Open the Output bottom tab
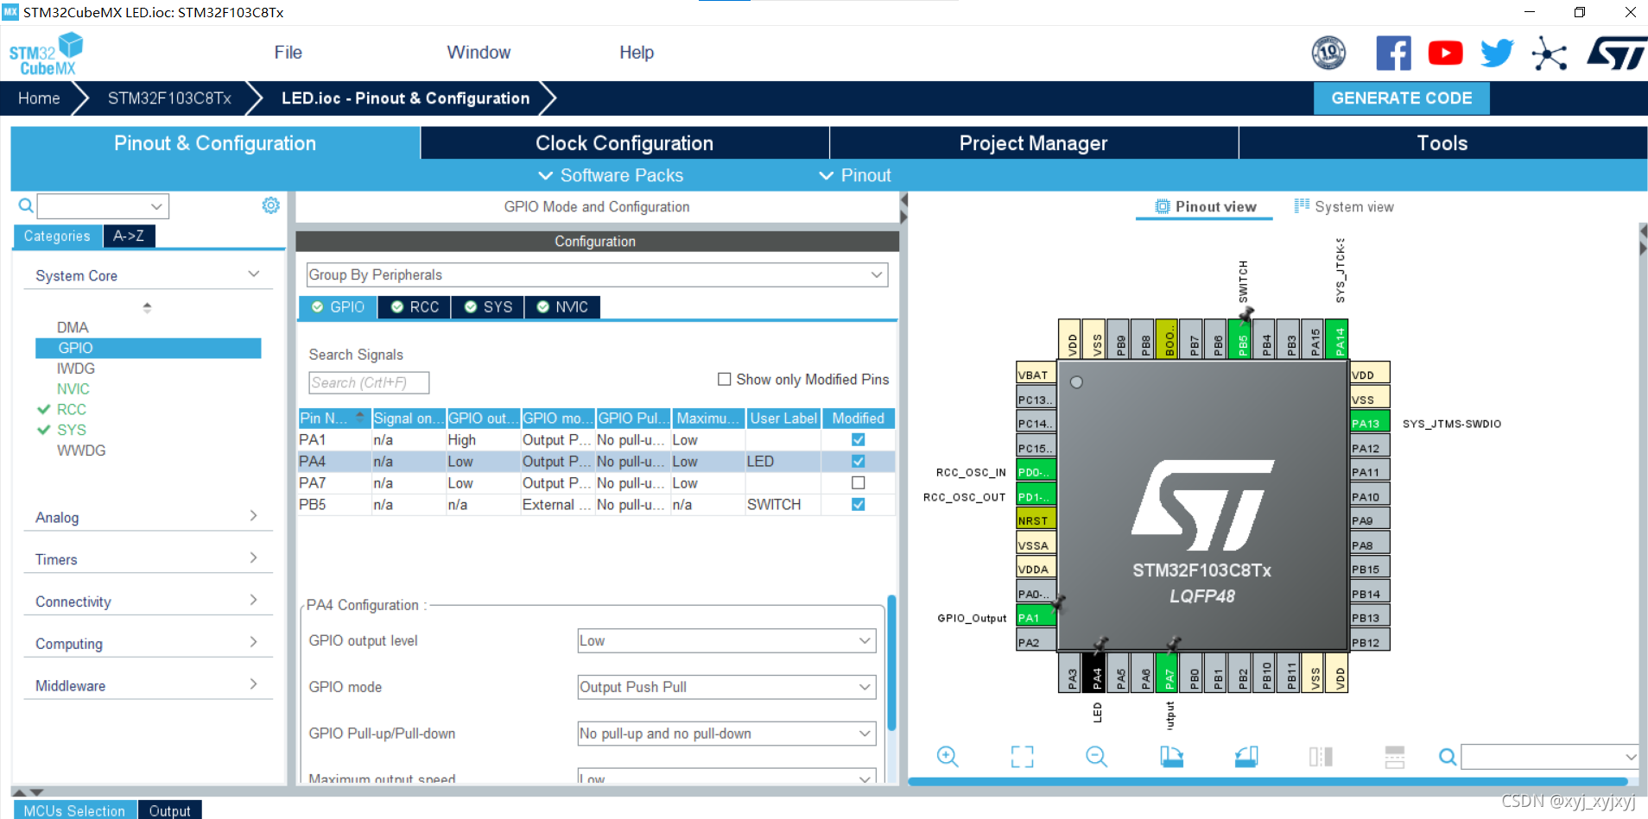Image resolution: width=1648 pixels, height=819 pixels. pos(169,810)
